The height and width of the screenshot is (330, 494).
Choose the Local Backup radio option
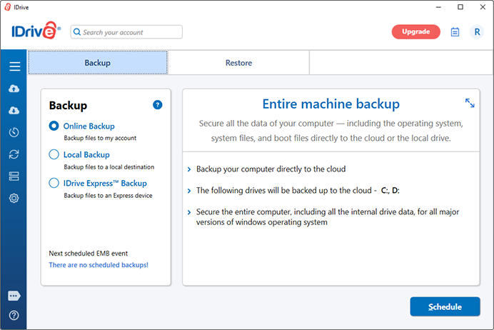[x=54, y=154]
